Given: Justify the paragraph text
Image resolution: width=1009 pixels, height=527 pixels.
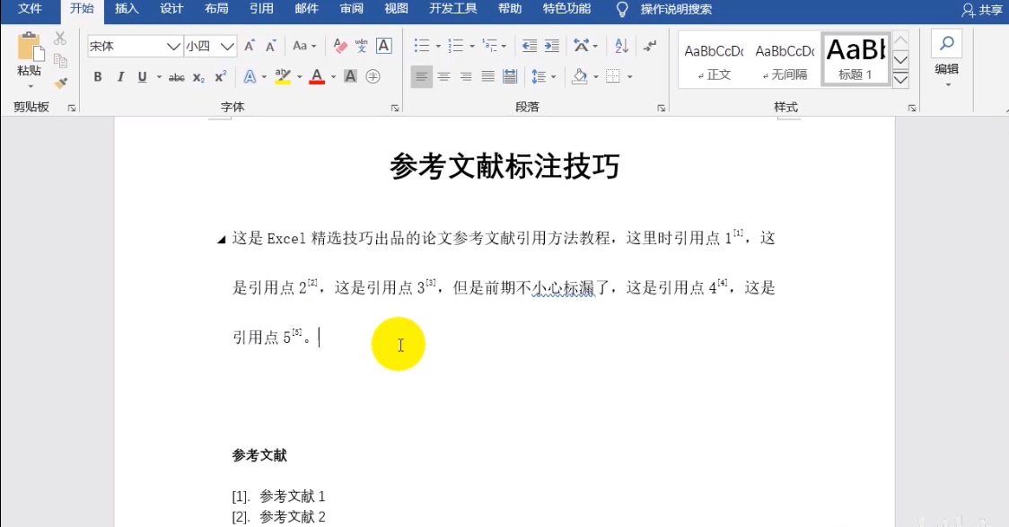Looking at the screenshot, I should pyautogui.click(x=488, y=77).
